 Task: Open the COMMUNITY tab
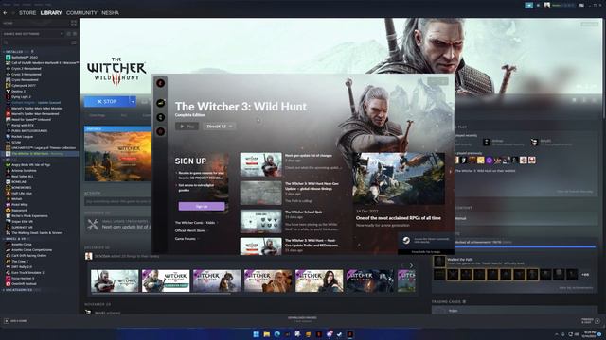[81, 12]
